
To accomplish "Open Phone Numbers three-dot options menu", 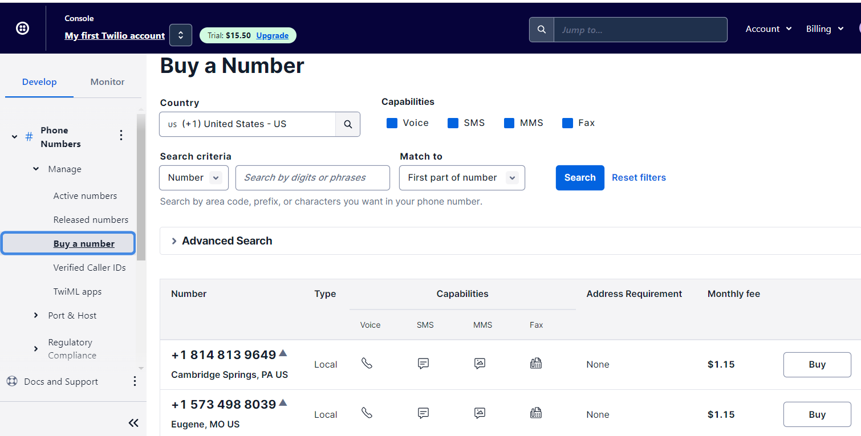I will pos(121,135).
